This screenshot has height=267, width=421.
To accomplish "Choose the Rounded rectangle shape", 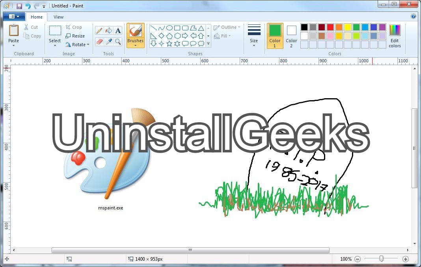I will (x=185, y=28).
